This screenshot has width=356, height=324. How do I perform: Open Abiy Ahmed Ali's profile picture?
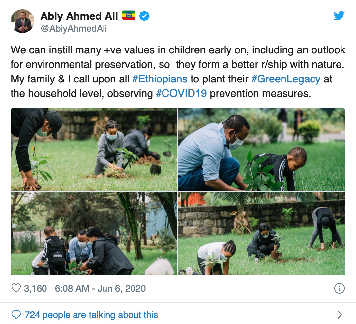(x=22, y=21)
